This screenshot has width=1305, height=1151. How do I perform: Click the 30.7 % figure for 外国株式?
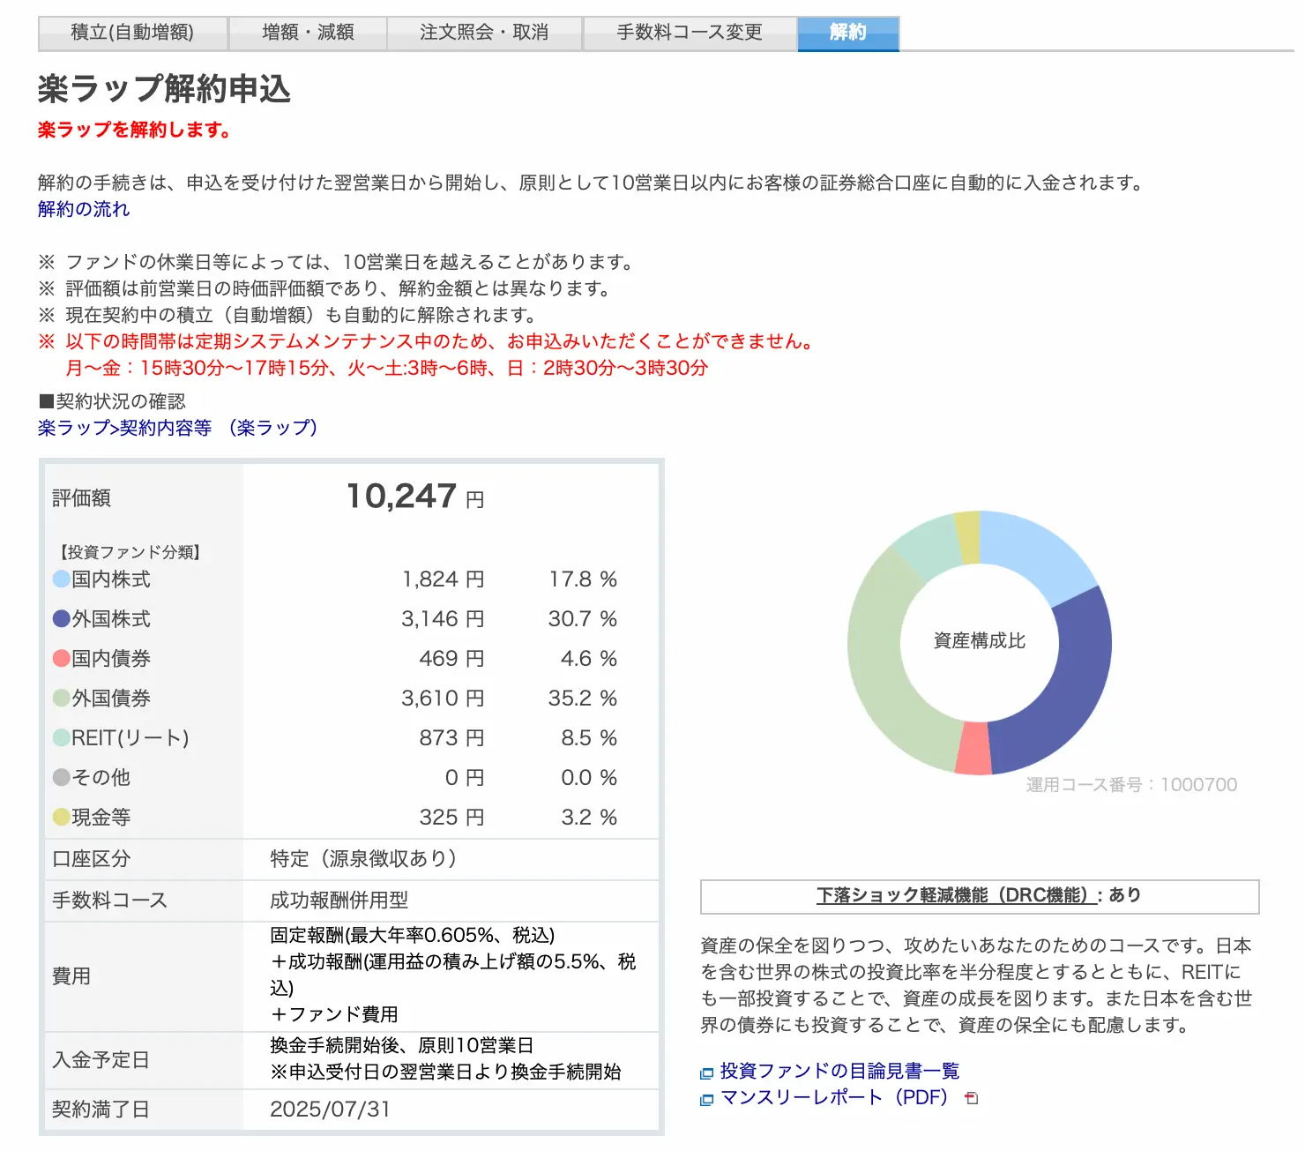click(582, 619)
